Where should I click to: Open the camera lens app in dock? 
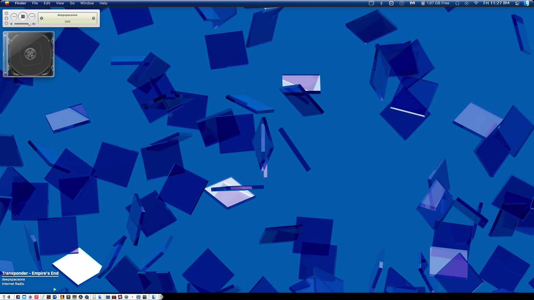point(49,297)
